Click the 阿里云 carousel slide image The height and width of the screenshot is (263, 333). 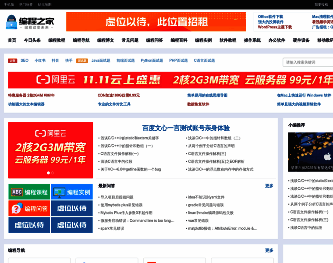click(50, 150)
